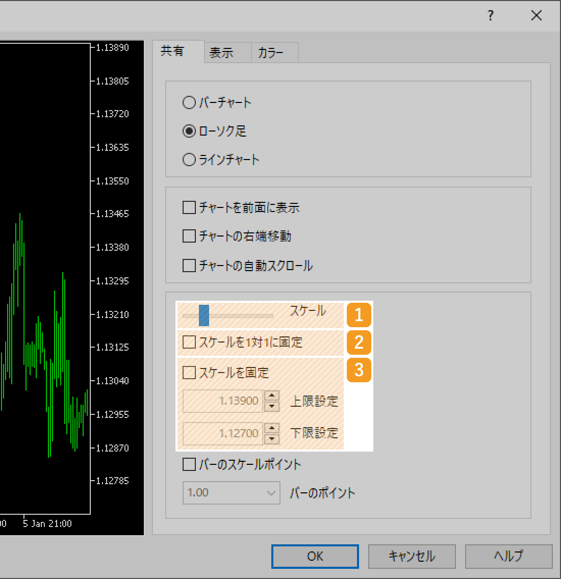Enable チャートの右端移動 checkbox
The width and height of the screenshot is (561, 579).
coord(189,236)
